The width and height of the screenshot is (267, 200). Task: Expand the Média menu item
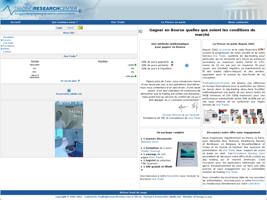tap(2, 49)
